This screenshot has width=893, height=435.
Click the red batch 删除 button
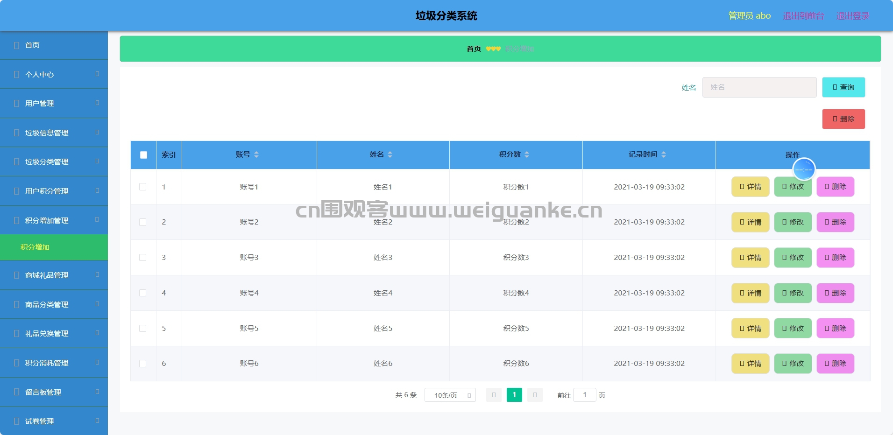(x=843, y=119)
